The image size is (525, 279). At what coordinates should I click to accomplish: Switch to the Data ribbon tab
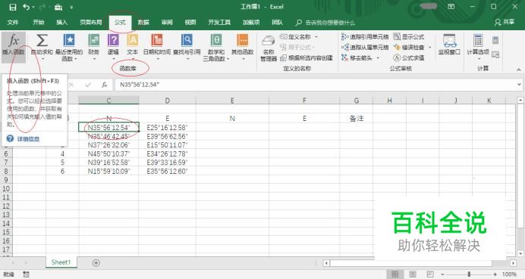(x=143, y=23)
